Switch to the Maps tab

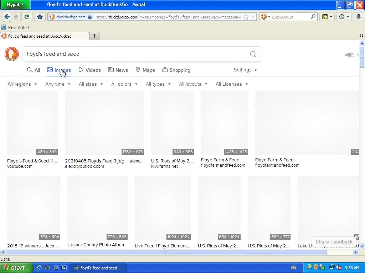point(145,70)
